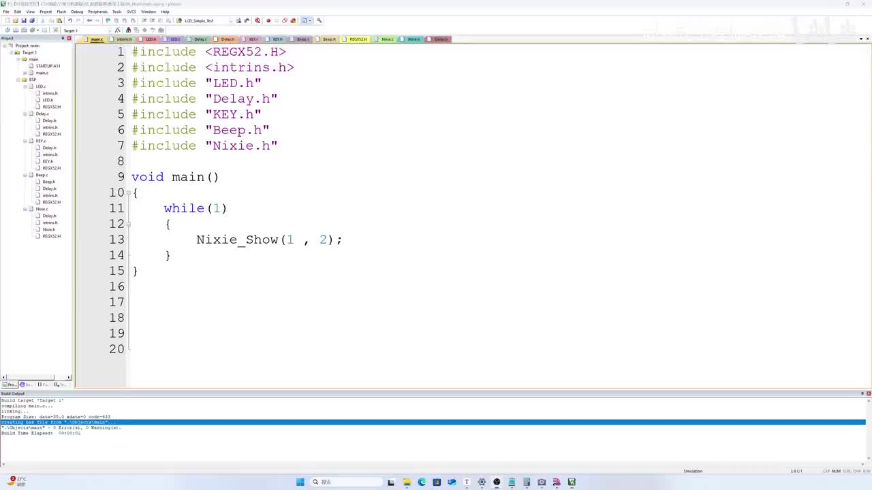Select KEY.h in the project tree
Screen dimensions: 872x490
click(48, 161)
